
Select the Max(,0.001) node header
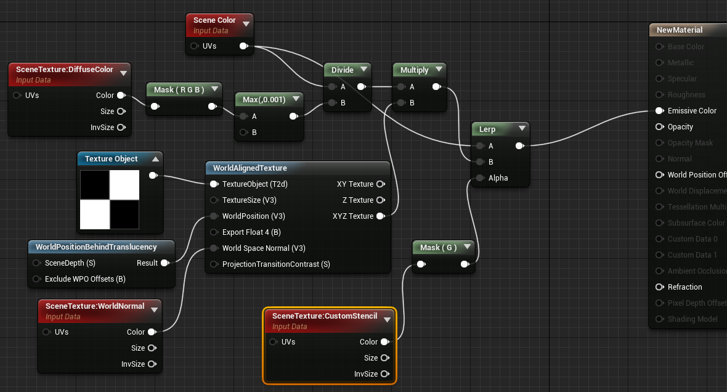coord(265,98)
